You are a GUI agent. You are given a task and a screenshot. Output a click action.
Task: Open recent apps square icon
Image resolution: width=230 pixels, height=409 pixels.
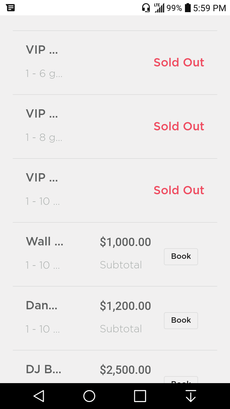pos(140,396)
